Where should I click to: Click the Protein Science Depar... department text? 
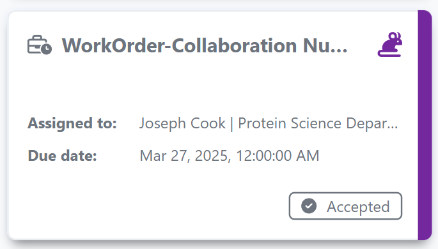[x=318, y=123]
